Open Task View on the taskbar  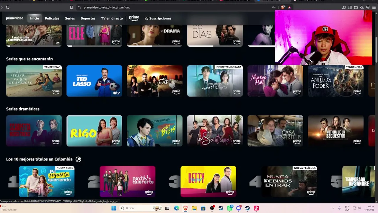(167, 208)
